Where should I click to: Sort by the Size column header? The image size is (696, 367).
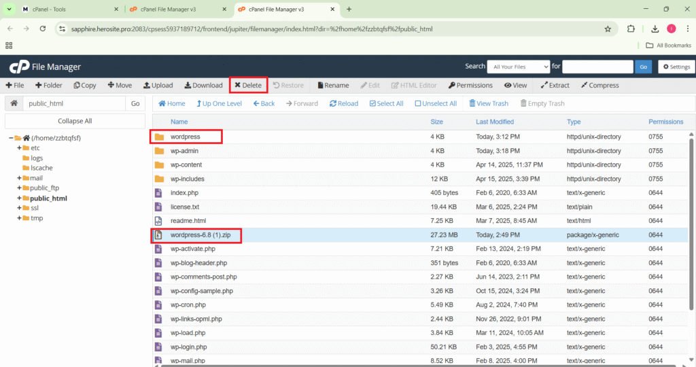[436, 122]
